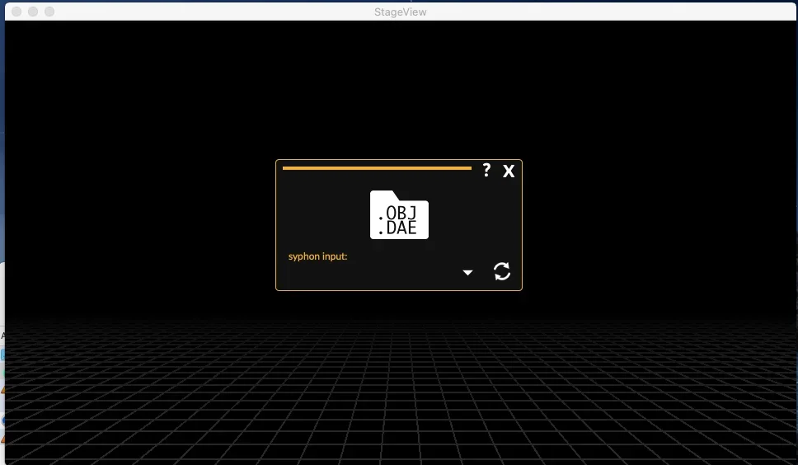Image resolution: width=798 pixels, height=465 pixels.
Task: Click the syphon input selection field
Action: [x=381, y=273]
